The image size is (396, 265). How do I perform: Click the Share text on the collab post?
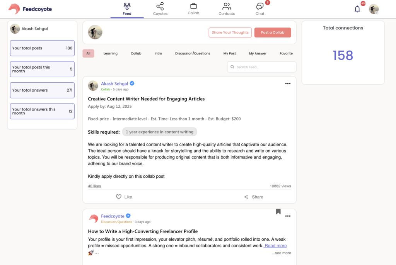click(x=257, y=197)
